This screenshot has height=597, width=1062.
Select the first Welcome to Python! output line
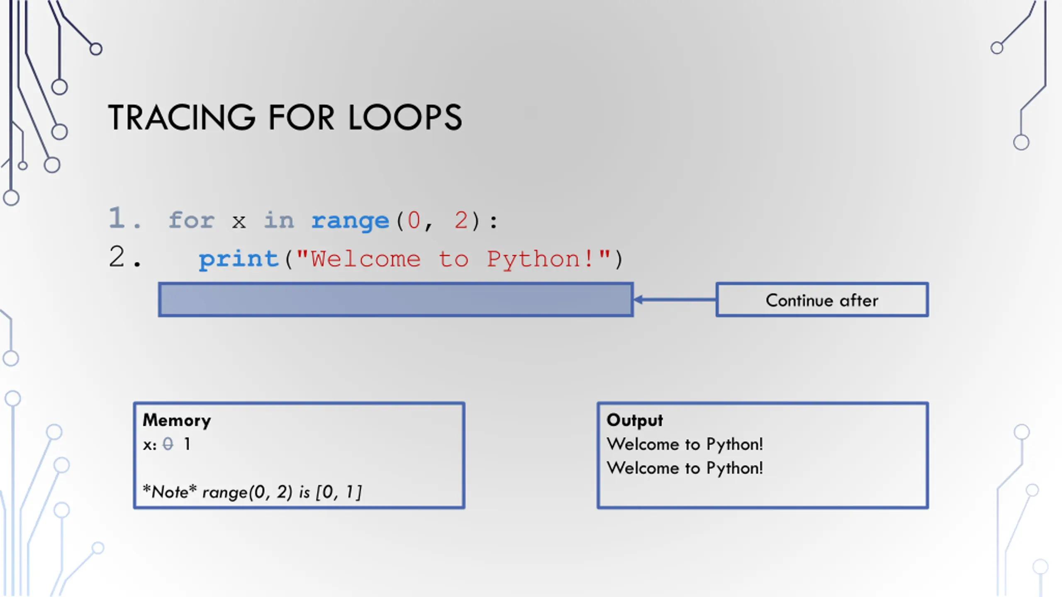[685, 444]
